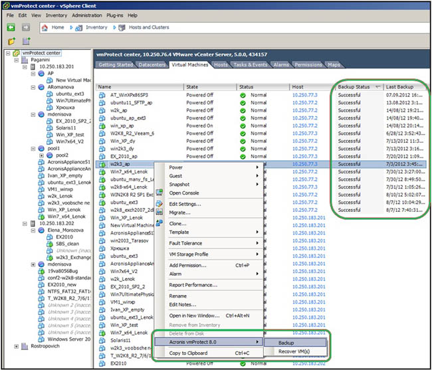Viewport: 432px width, 370px height.
Task: Collapse the Elena_Morozova pool node
Action: pos(33,230)
